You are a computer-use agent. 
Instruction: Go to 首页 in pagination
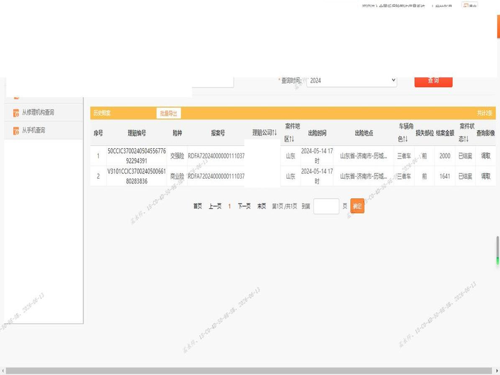pos(197,206)
